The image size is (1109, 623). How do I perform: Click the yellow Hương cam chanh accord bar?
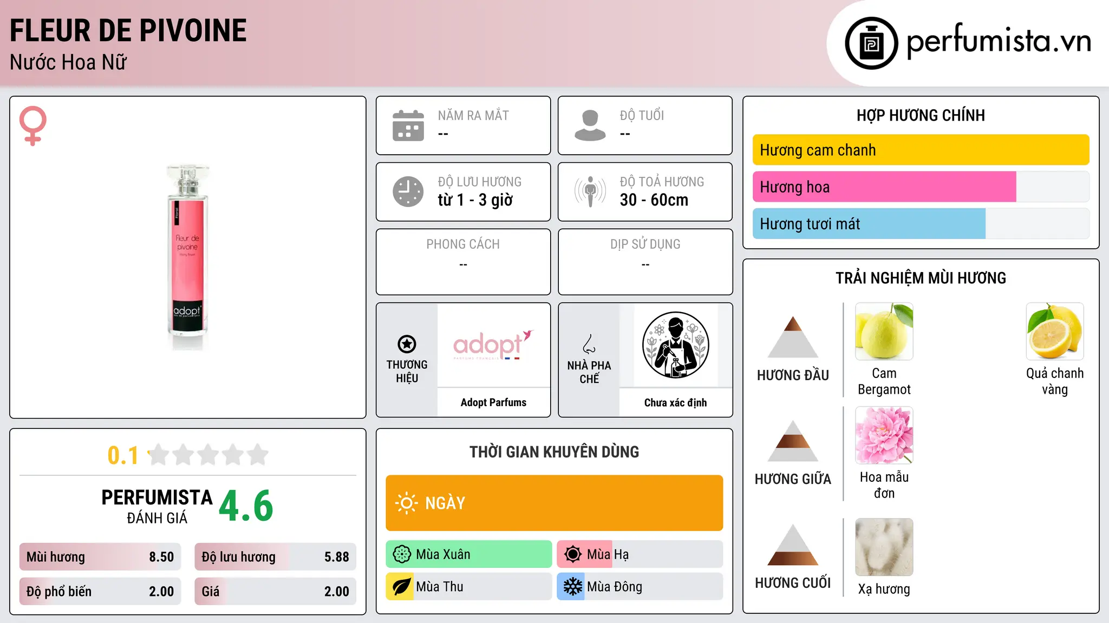point(921,150)
